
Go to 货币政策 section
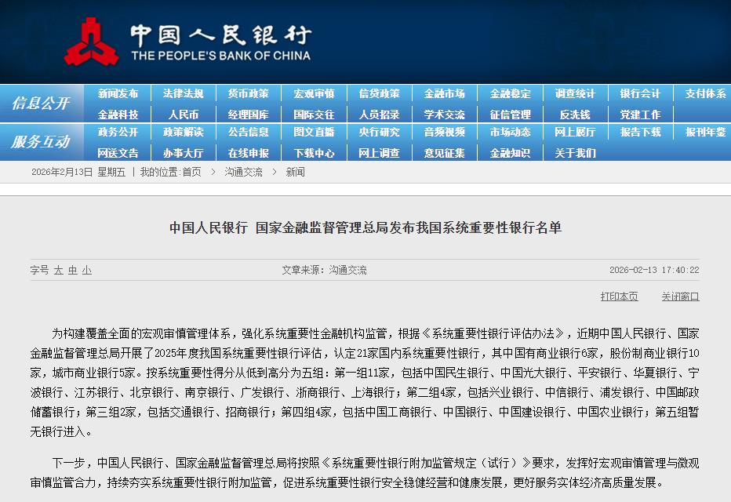click(249, 93)
